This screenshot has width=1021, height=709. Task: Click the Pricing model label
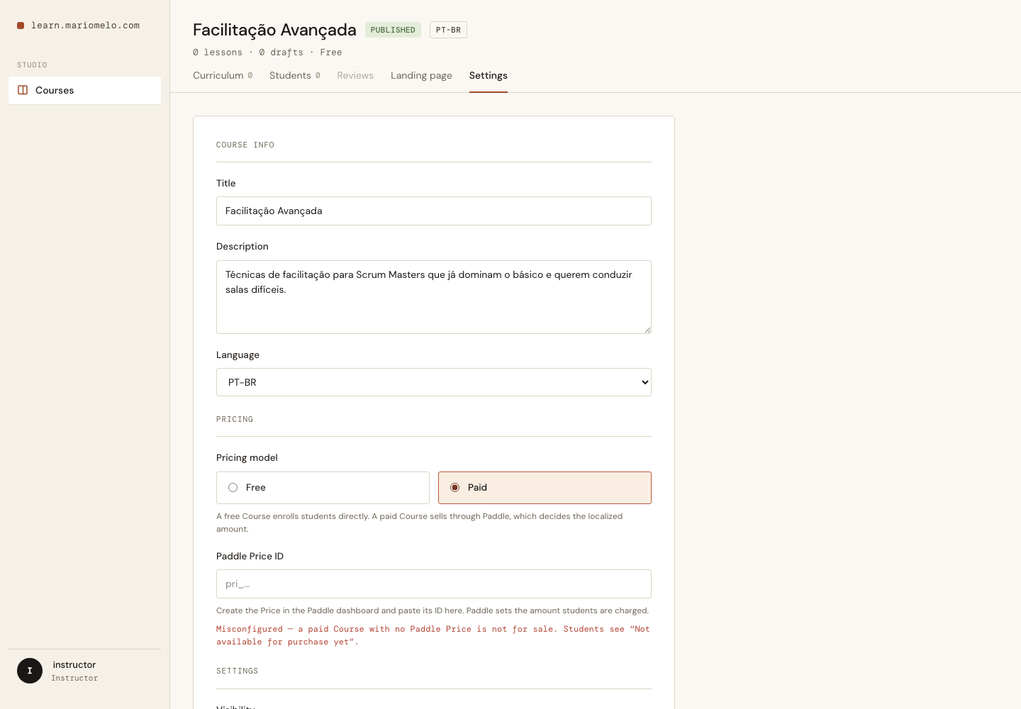coord(247,457)
